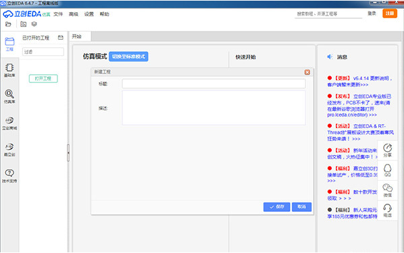Switch to the 开始 tab
The height and width of the screenshot is (253, 404).
[77, 36]
